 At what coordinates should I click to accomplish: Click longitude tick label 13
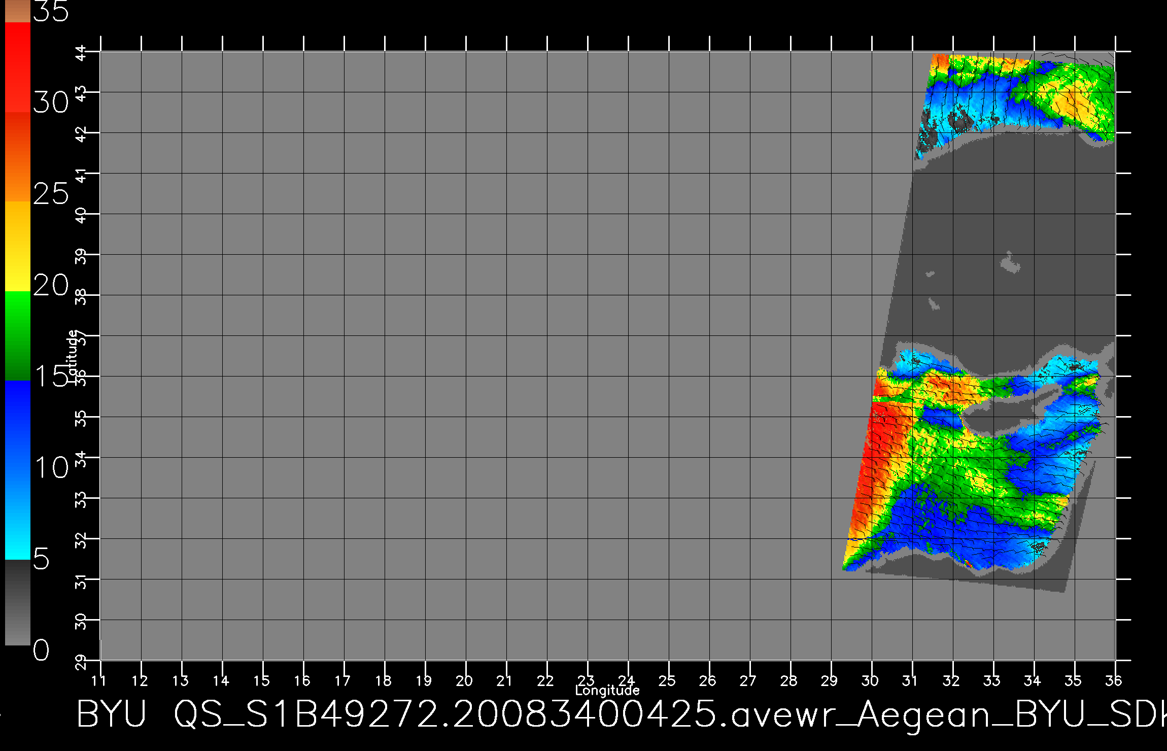[180, 681]
